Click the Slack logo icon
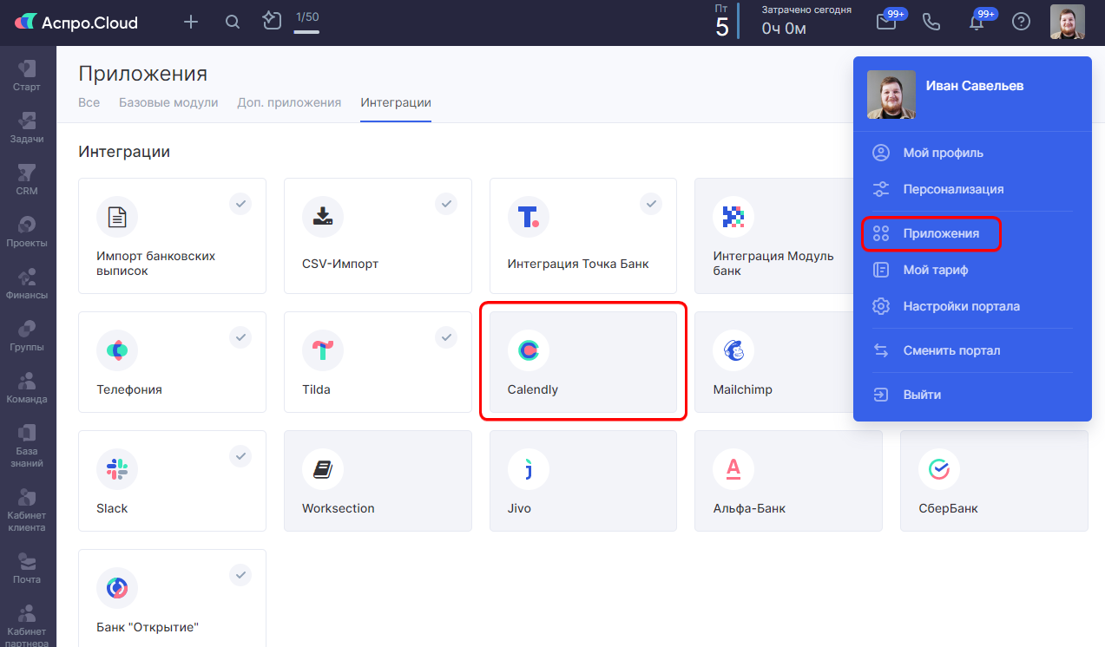The width and height of the screenshot is (1105, 647). coord(117,469)
